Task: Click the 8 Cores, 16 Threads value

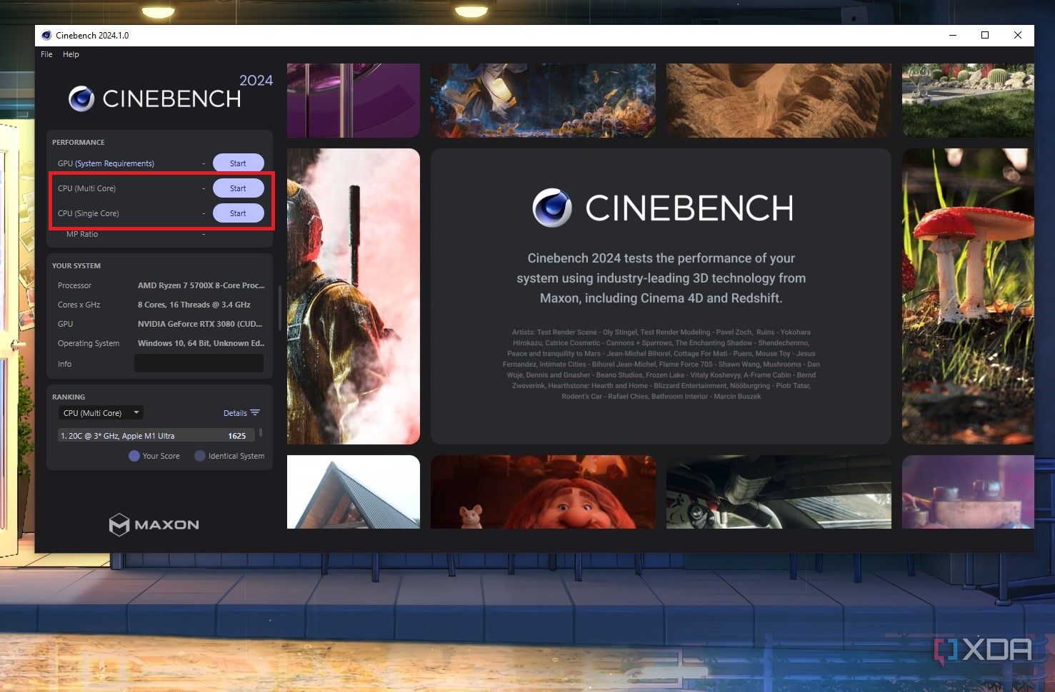Action: point(194,305)
